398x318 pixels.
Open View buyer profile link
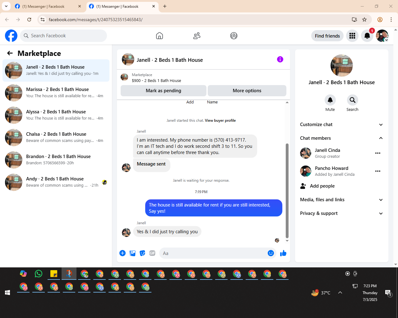(x=220, y=120)
